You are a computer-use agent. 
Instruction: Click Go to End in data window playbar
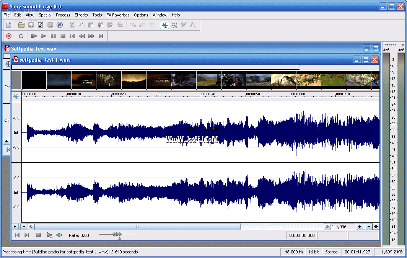click(27, 235)
